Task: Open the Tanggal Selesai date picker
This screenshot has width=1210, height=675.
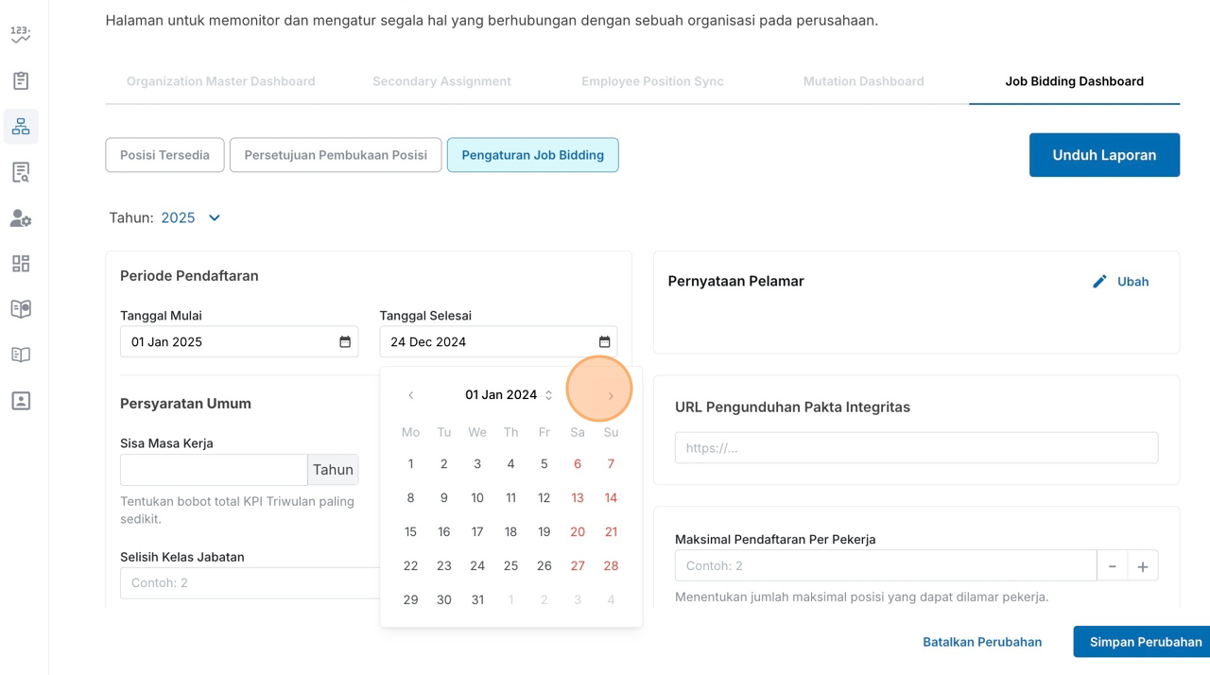Action: pos(604,341)
